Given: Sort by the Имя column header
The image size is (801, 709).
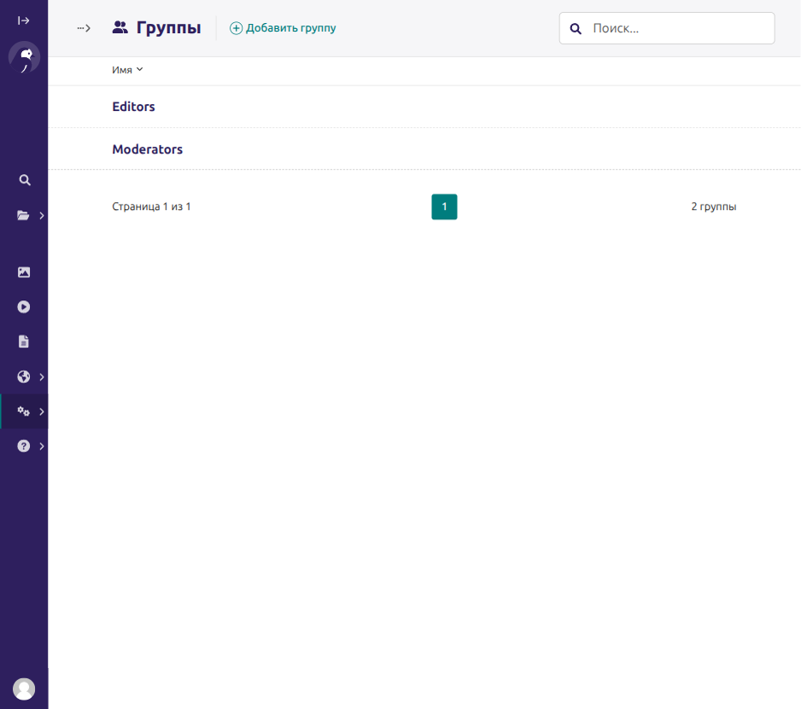Looking at the screenshot, I should [127, 70].
